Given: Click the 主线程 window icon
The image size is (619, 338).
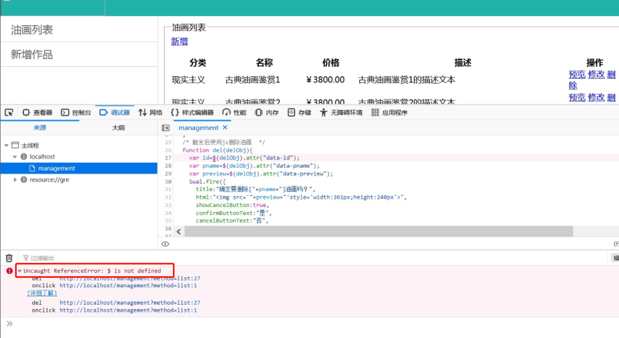Looking at the screenshot, I should 15,145.
